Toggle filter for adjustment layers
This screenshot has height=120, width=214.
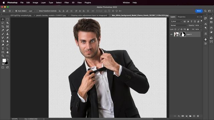pyautogui.click(x=188, y=21)
